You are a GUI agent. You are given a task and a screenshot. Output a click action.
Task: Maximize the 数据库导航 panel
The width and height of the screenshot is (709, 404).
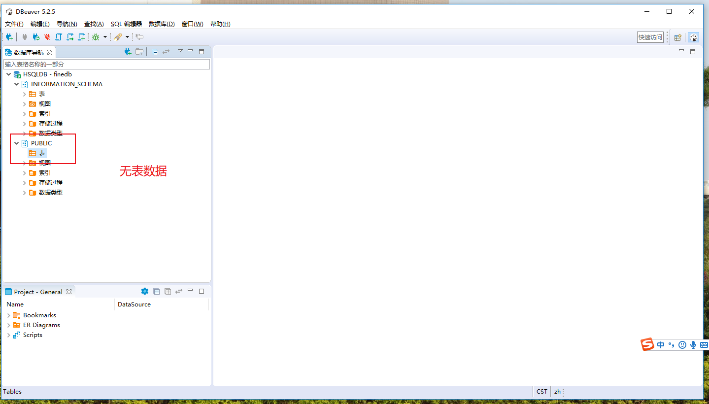tap(202, 51)
